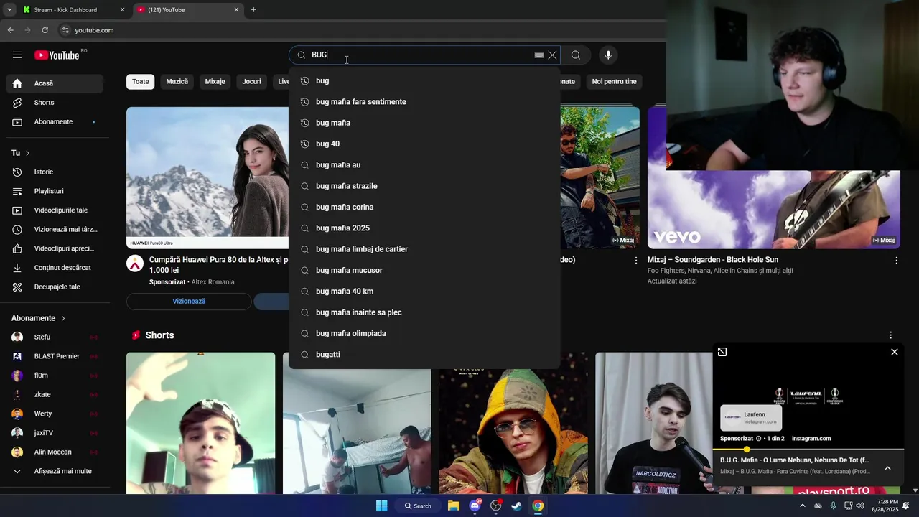Close the miniplayer
919x517 pixels.
[x=895, y=352]
